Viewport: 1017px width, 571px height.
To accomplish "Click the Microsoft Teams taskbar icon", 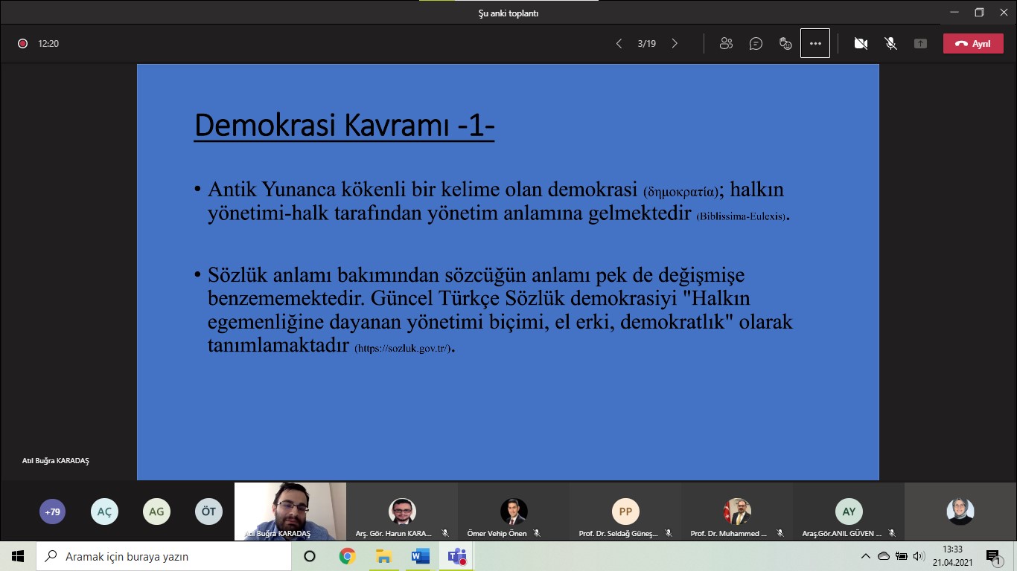I will tap(456, 556).
